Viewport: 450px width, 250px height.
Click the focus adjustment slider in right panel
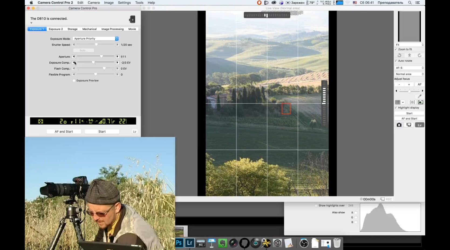409,91
